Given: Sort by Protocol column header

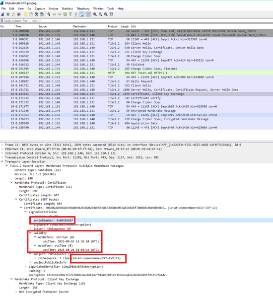Looking at the screenshot, I should (113, 26).
